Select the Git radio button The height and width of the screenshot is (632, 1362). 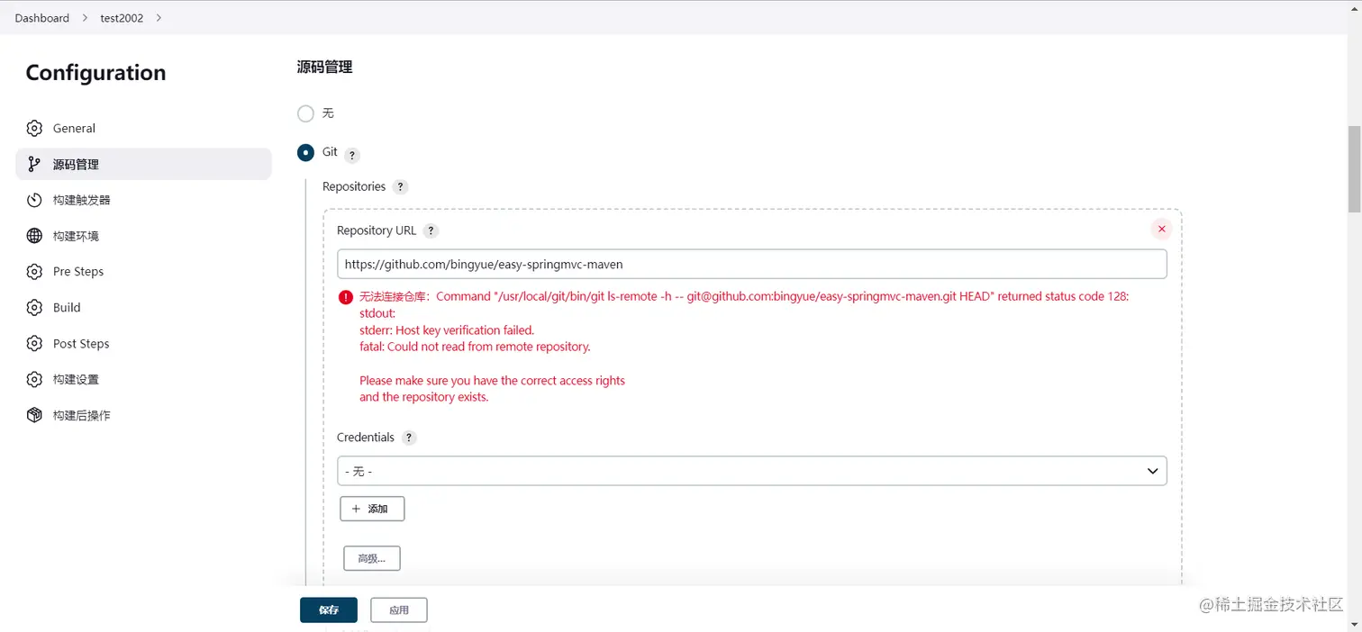pyautogui.click(x=305, y=152)
